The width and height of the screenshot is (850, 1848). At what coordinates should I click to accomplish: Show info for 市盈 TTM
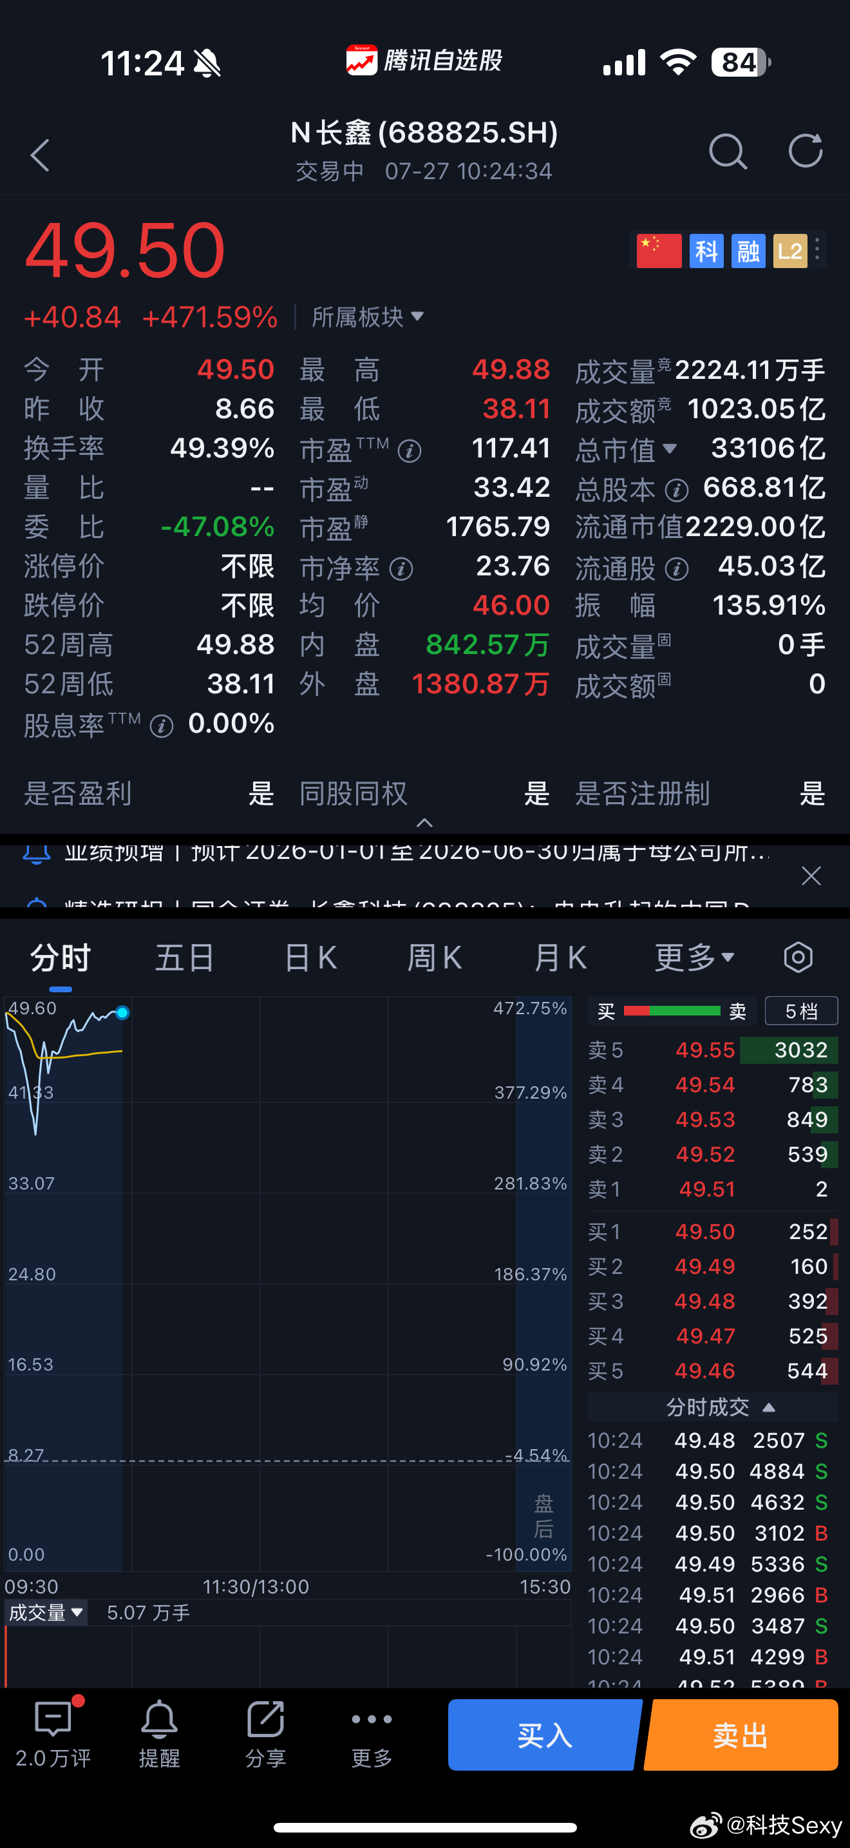pyautogui.click(x=410, y=451)
